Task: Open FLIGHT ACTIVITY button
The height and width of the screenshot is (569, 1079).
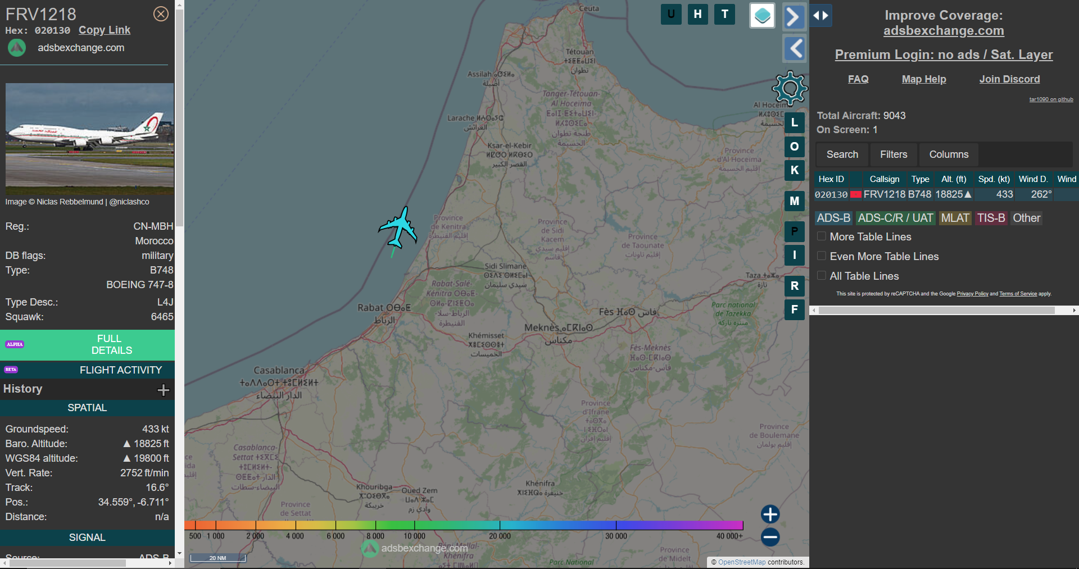Action: [87, 370]
